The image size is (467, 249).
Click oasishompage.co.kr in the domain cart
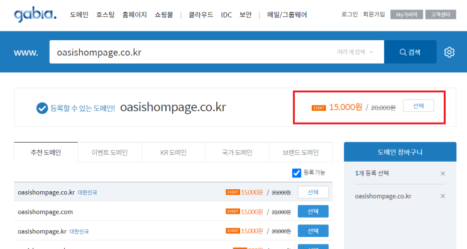pos(383,196)
